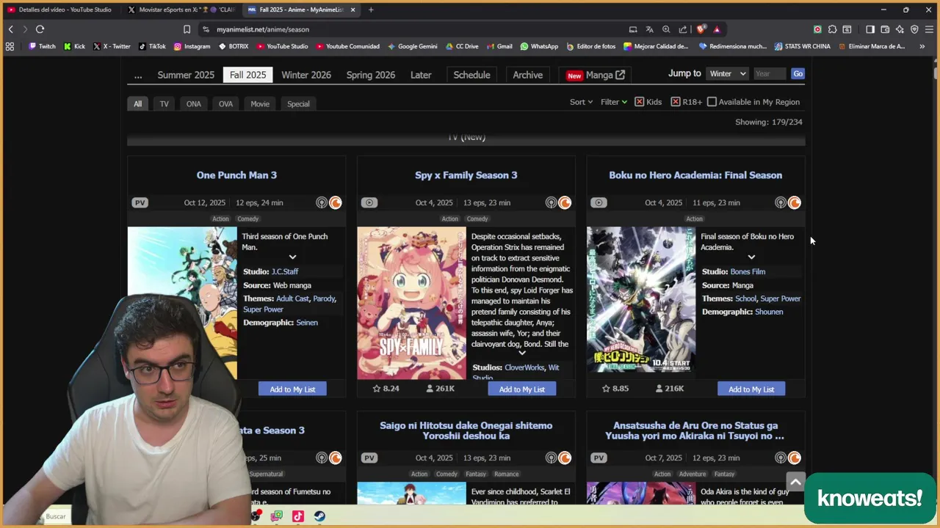940x528 pixels.
Task: Open the Brave Rewards triangle icon
Action: (717, 29)
